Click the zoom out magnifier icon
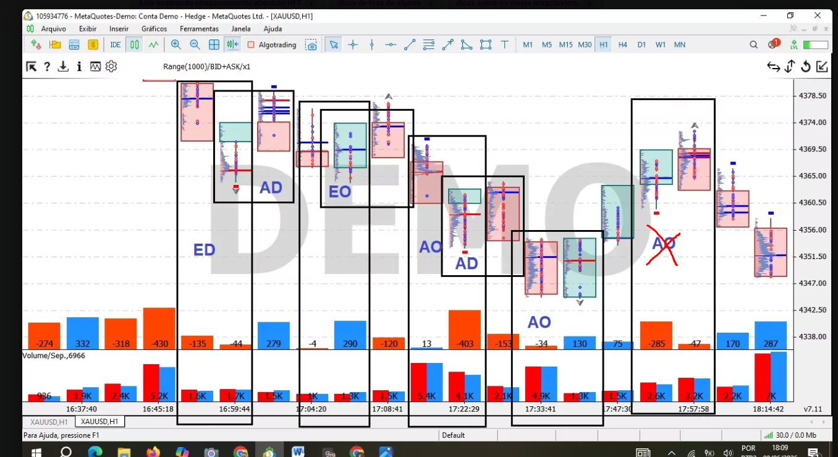The width and height of the screenshot is (838, 457). click(195, 45)
